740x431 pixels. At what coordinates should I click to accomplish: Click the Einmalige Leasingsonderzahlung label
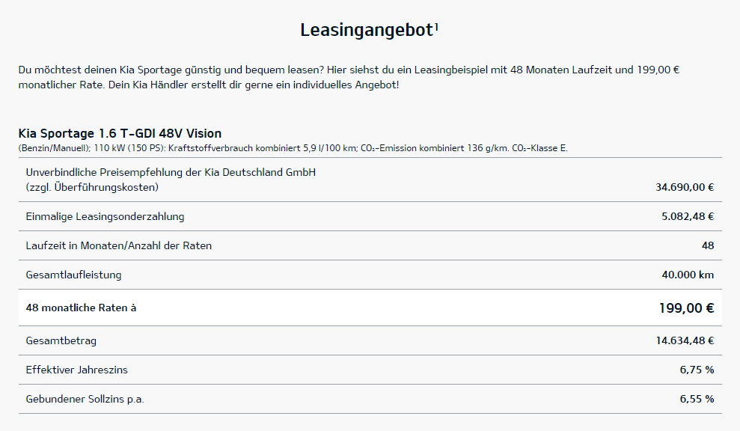pos(106,217)
